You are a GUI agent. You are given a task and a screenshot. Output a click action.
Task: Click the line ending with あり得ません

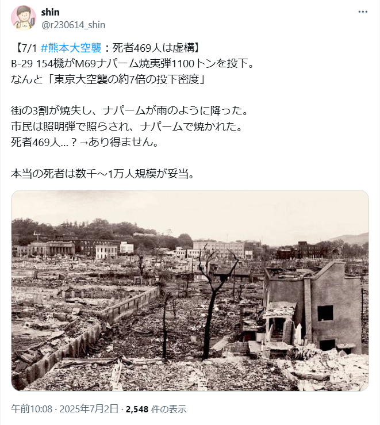(85, 142)
